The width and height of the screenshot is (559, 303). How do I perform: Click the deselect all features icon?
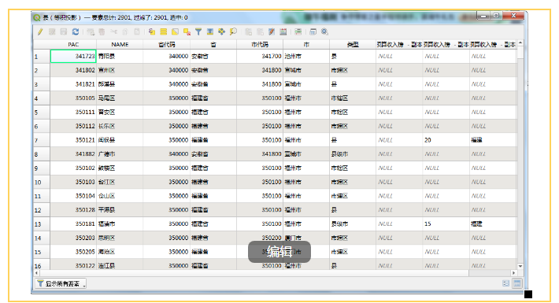point(187,31)
